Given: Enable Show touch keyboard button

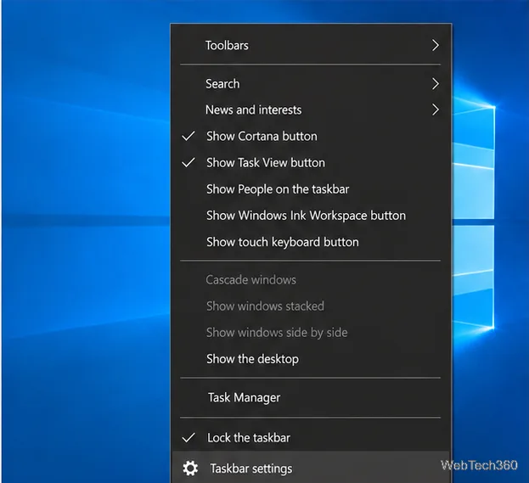Looking at the screenshot, I should tap(311, 242).
